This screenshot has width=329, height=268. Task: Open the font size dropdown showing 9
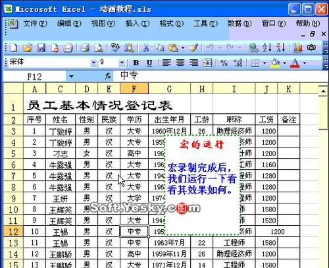pos(122,63)
